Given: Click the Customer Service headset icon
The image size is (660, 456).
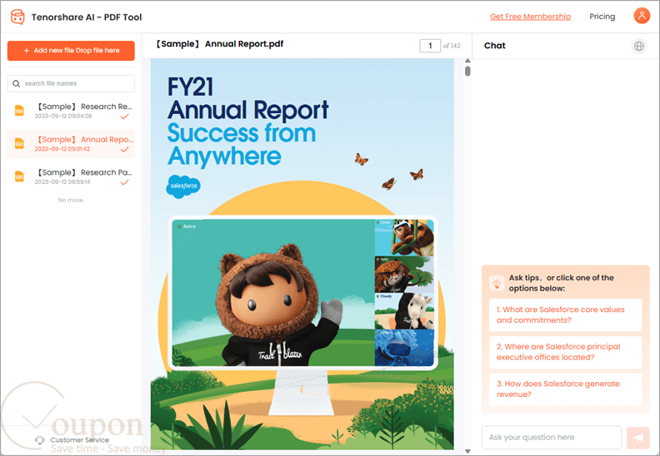Looking at the screenshot, I should point(39,440).
